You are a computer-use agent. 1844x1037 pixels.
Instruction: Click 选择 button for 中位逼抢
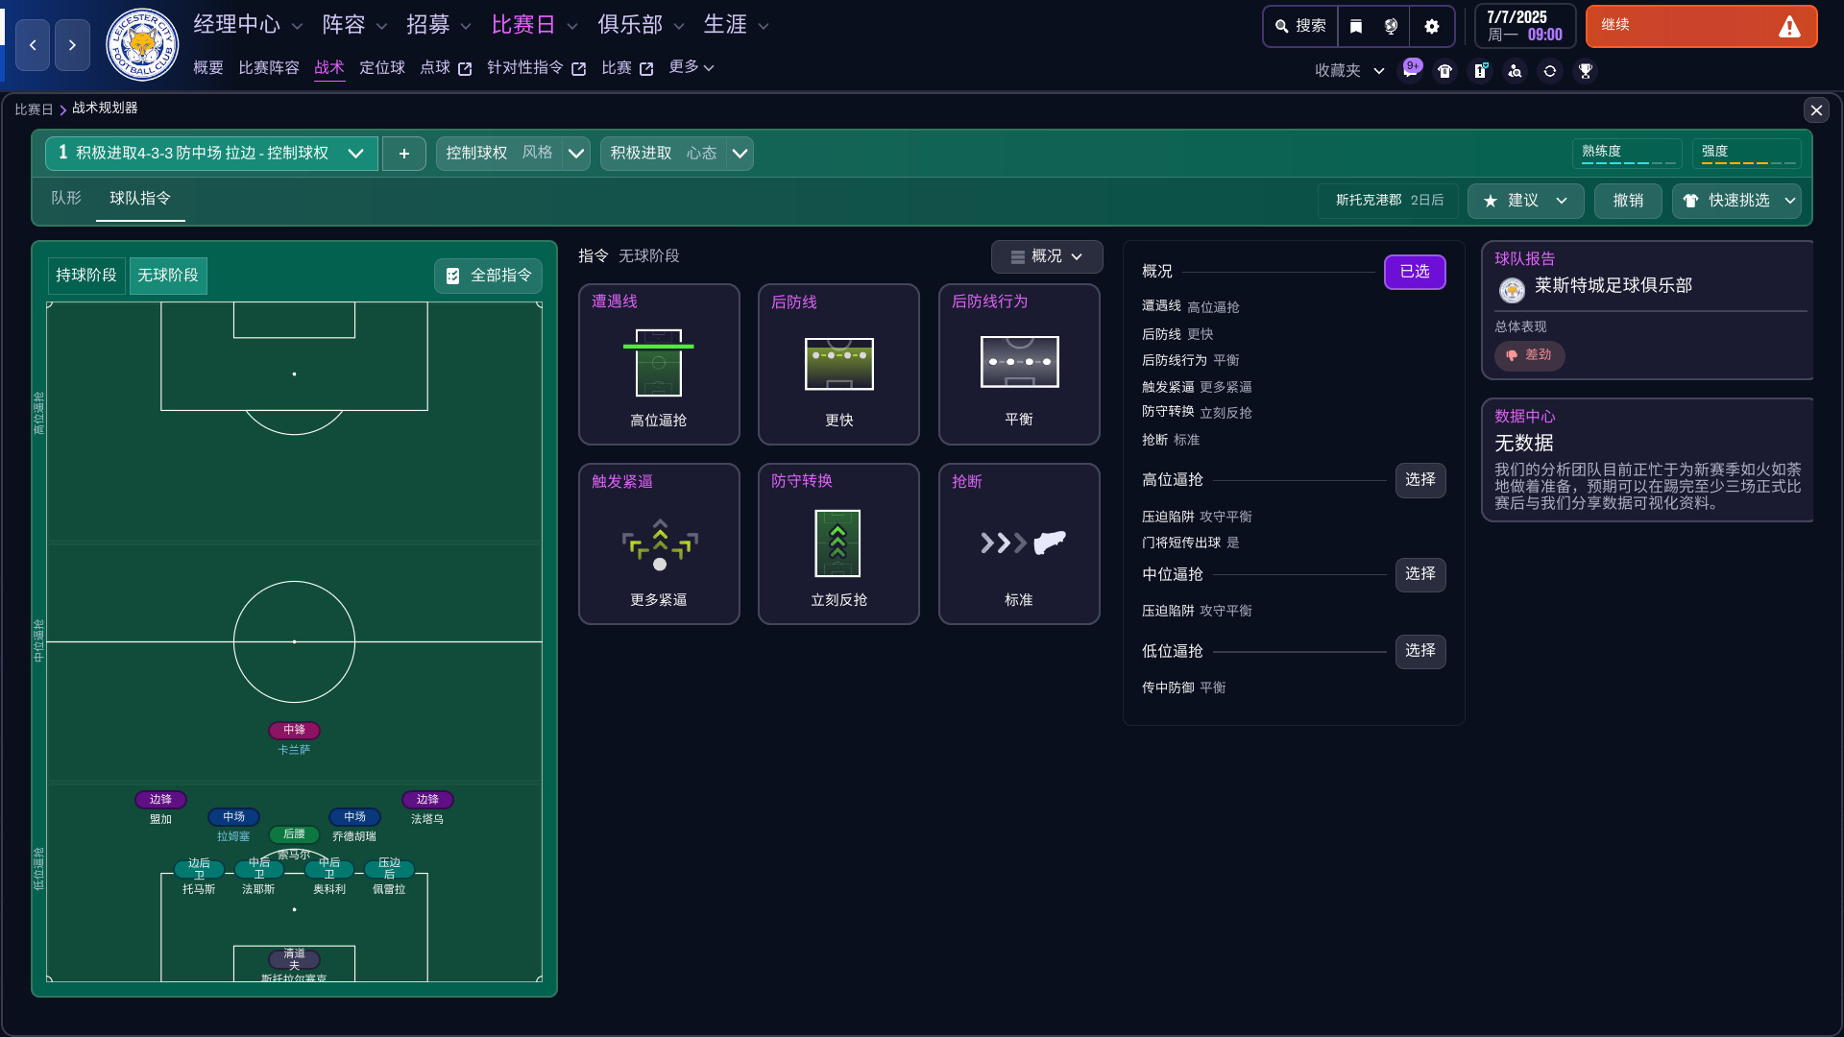pos(1419,574)
